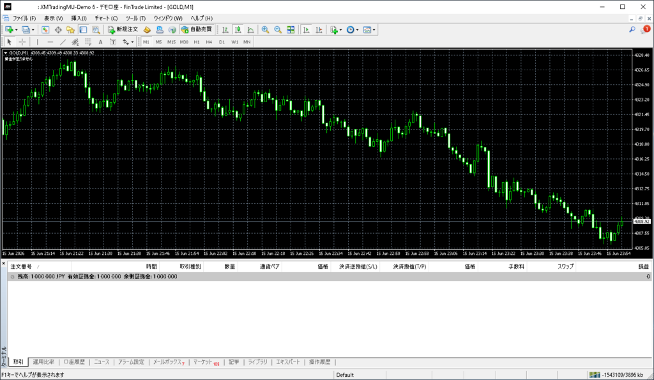
Task: Switch timeframe to MN
Action: pos(247,42)
